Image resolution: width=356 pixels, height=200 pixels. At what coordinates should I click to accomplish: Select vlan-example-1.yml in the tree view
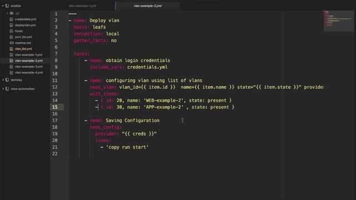(28, 54)
